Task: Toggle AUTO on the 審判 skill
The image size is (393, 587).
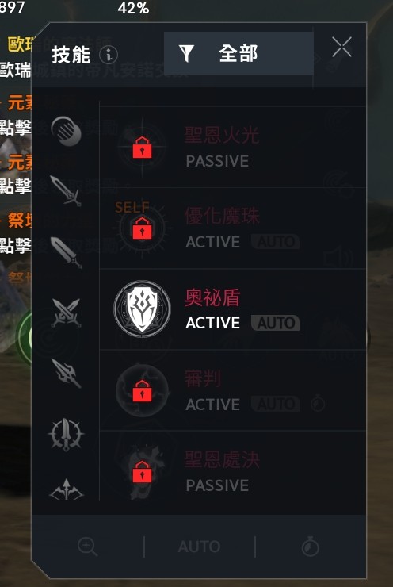Action: pyautogui.click(x=275, y=404)
